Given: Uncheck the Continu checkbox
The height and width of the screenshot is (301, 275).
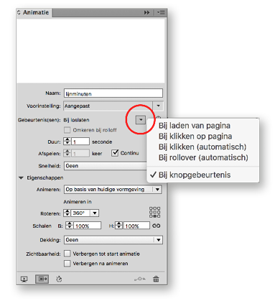Looking at the screenshot, I should (x=115, y=153).
